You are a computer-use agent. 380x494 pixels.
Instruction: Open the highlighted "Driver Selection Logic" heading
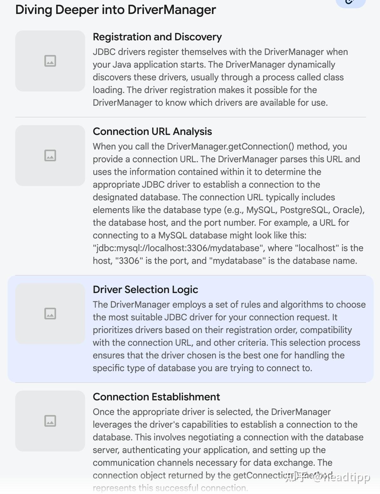tap(145, 290)
